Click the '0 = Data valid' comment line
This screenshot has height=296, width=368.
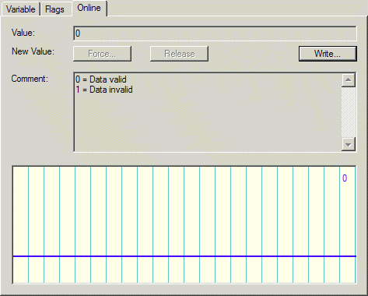[x=101, y=79]
